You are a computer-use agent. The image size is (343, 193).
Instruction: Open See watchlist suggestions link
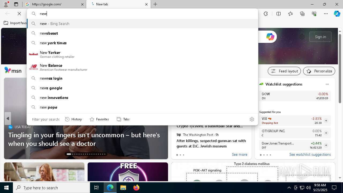tap(310, 154)
